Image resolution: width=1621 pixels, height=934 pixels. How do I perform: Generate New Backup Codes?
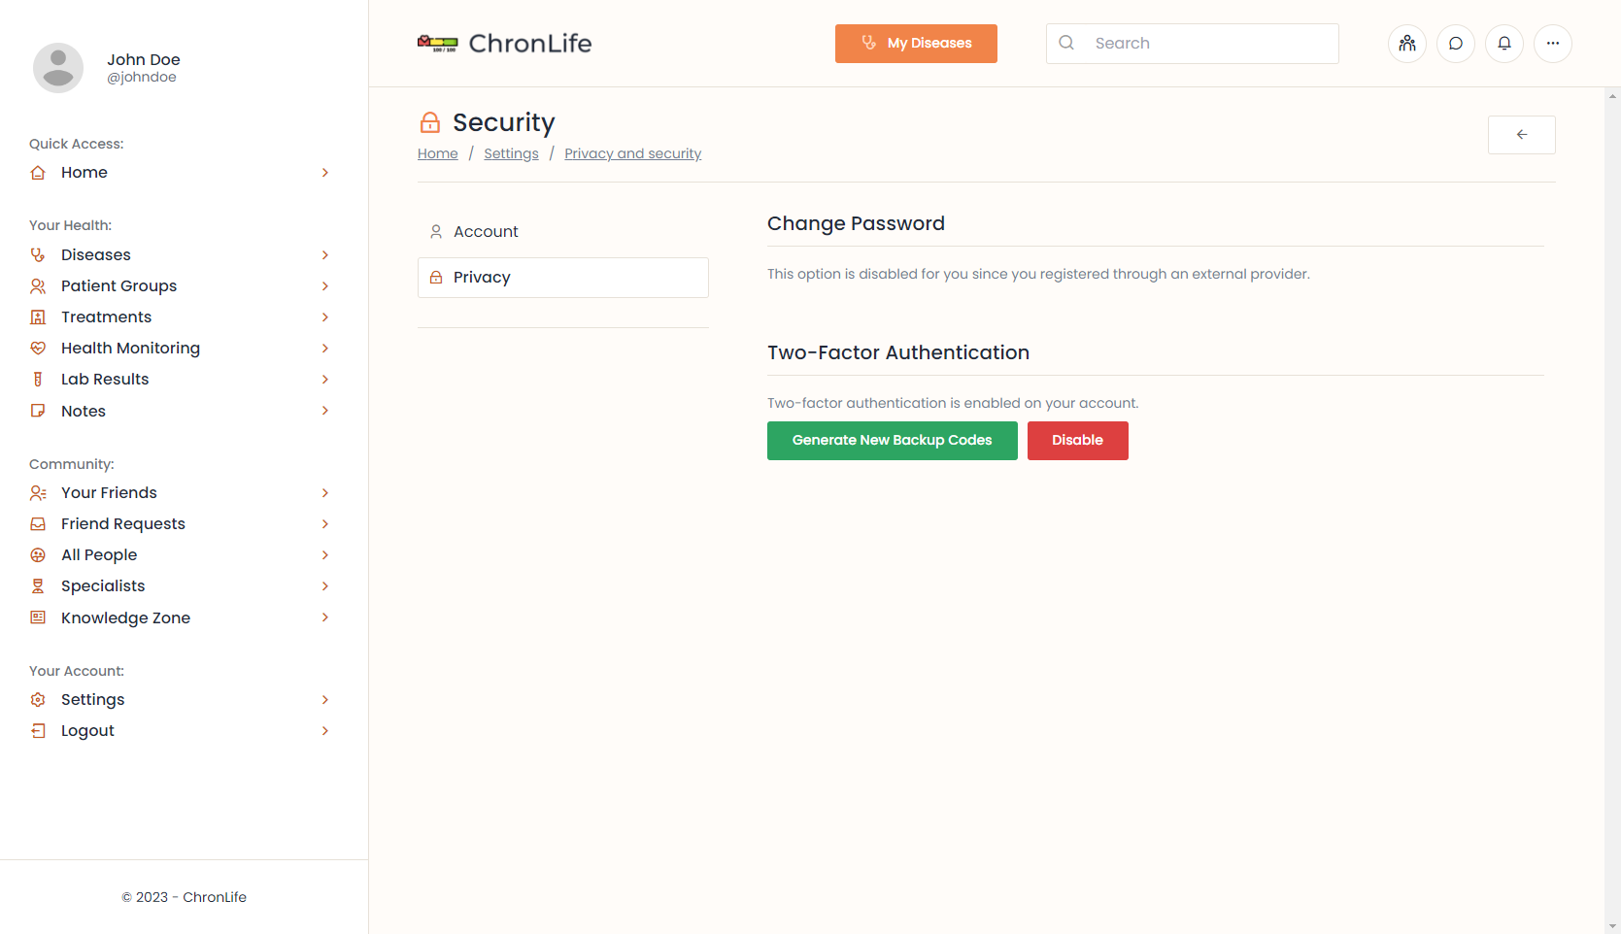(x=893, y=441)
